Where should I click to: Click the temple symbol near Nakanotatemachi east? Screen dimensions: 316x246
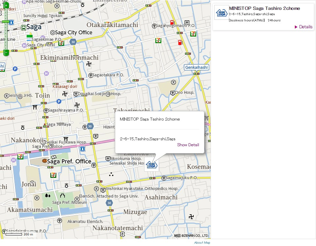pyautogui.click(x=191, y=217)
